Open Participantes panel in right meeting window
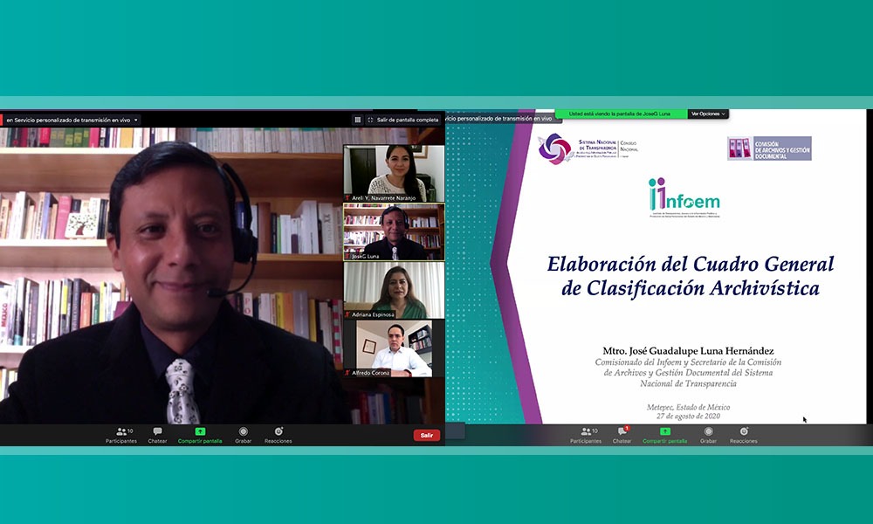The image size is (873, 524). (x=586, y=434)
